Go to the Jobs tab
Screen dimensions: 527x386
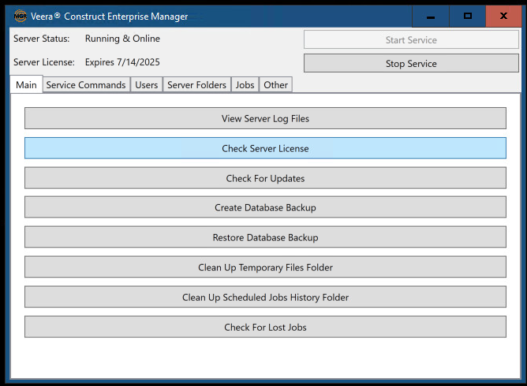click(245, 85)
